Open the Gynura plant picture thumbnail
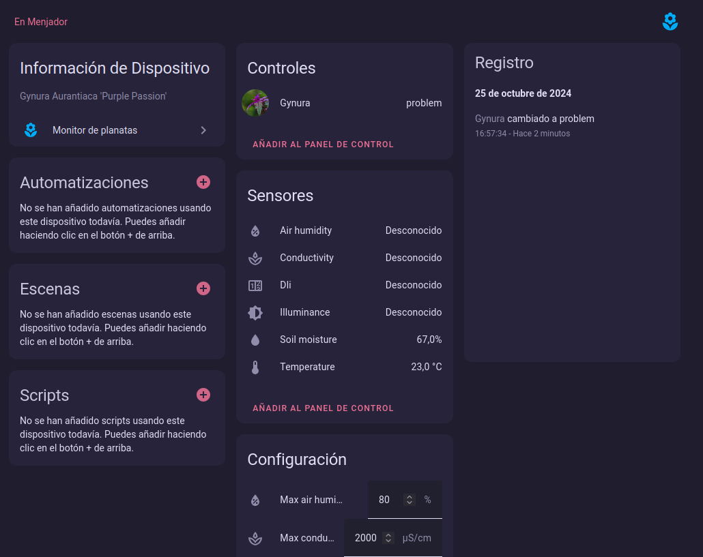The width and height of the screenshot is (703, 557). 255,103
